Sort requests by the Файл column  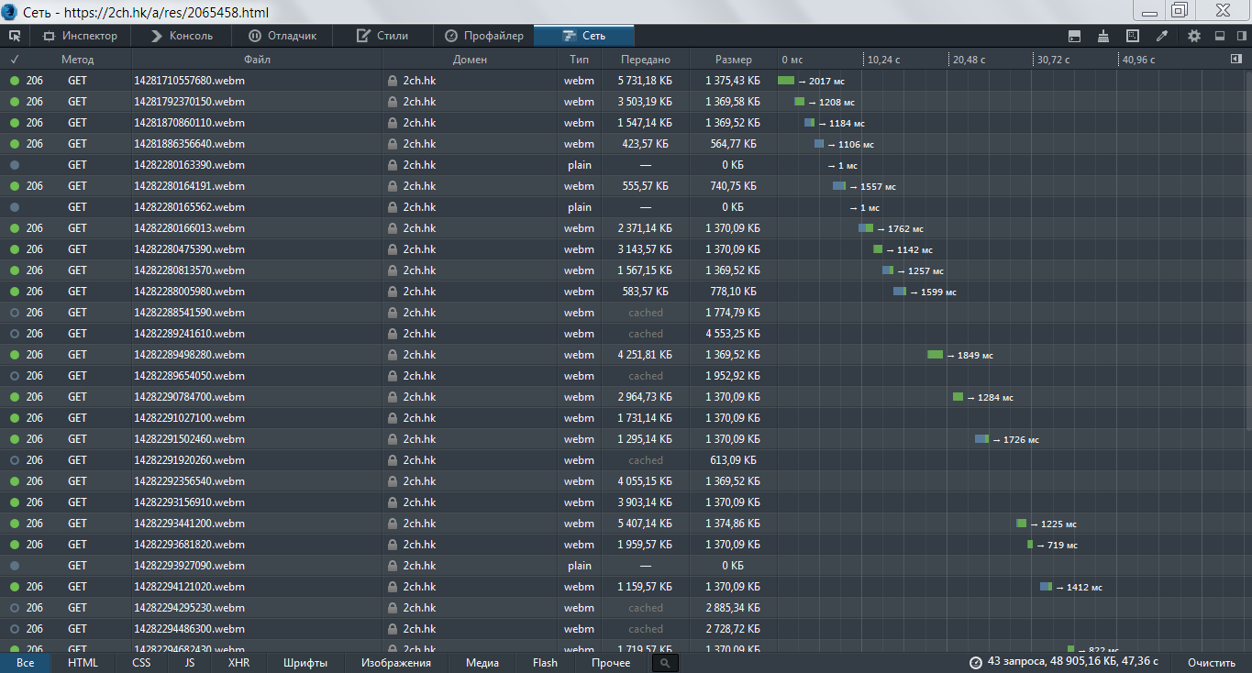[x=257, y=60]
